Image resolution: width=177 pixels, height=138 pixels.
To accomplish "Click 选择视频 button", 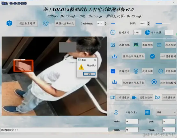I will 124,71.
